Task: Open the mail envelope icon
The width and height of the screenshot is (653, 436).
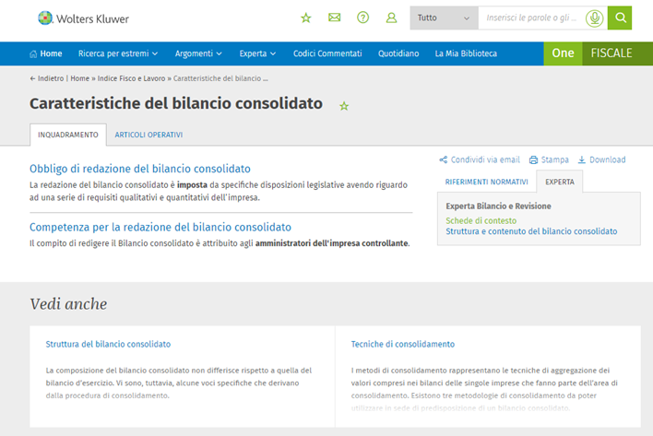Action: tap(334, 18)
